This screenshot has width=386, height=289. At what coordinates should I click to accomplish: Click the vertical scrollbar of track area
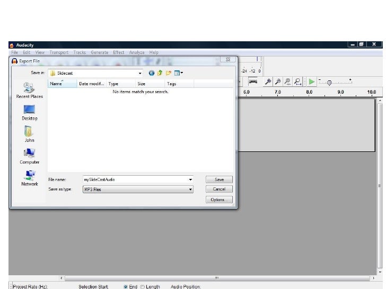click(380, 186)
